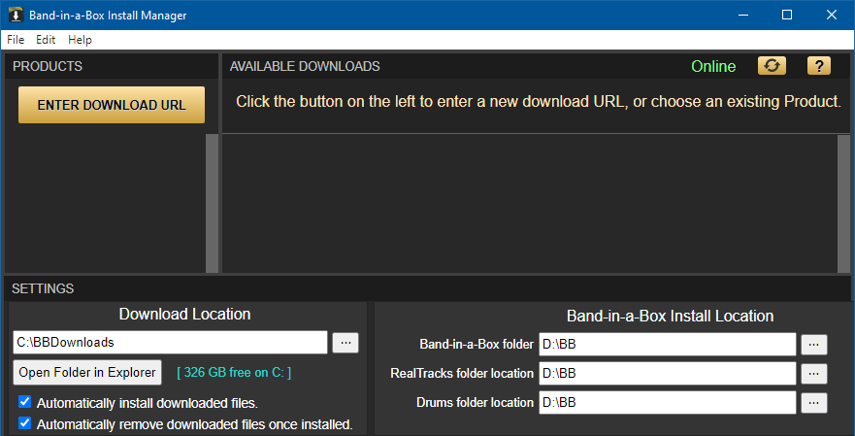Click the refresh icon beside Online

point(772,66)
